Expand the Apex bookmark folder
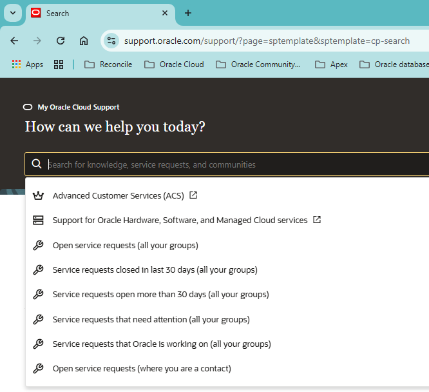The height and width of the screenshot is (392, 429). pyautogui.click(x=331, y=64)
